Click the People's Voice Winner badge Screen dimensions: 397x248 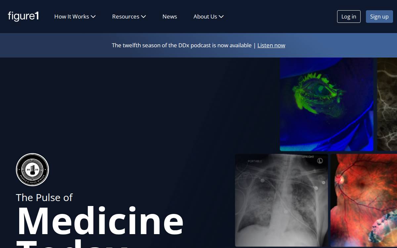coord(32,170)
